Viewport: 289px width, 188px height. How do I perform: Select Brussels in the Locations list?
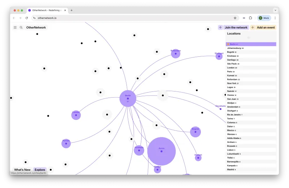[251, 146]
